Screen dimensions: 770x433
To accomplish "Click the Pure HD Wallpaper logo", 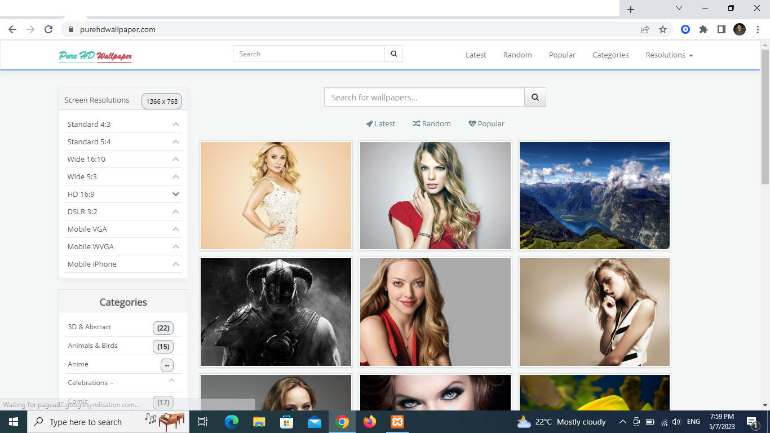I will point(95,56).
